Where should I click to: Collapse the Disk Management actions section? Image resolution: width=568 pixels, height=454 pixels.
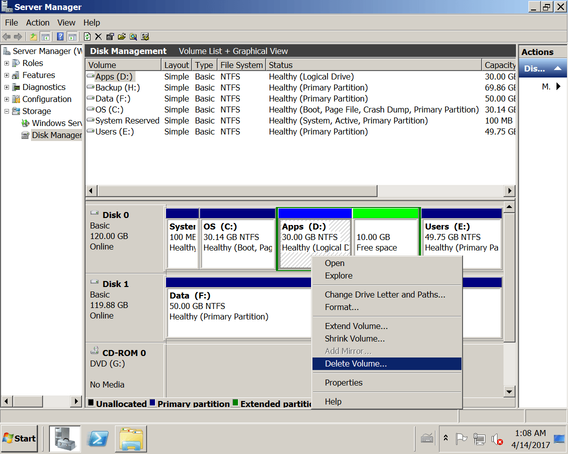[558, 68]
